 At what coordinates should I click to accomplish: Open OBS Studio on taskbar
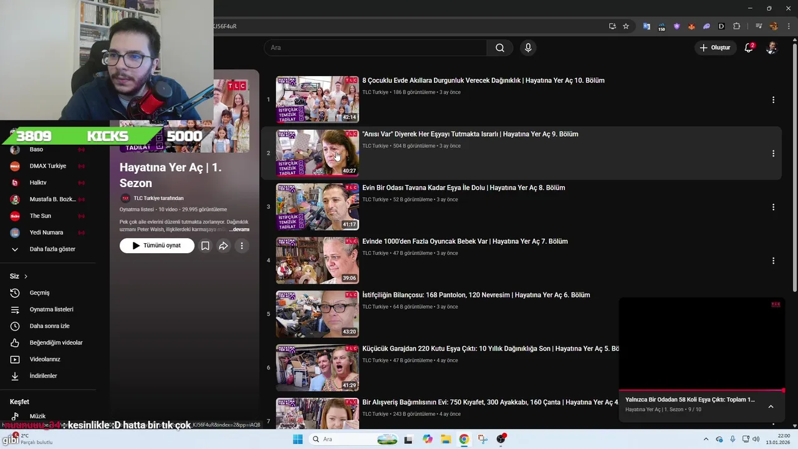501,439
